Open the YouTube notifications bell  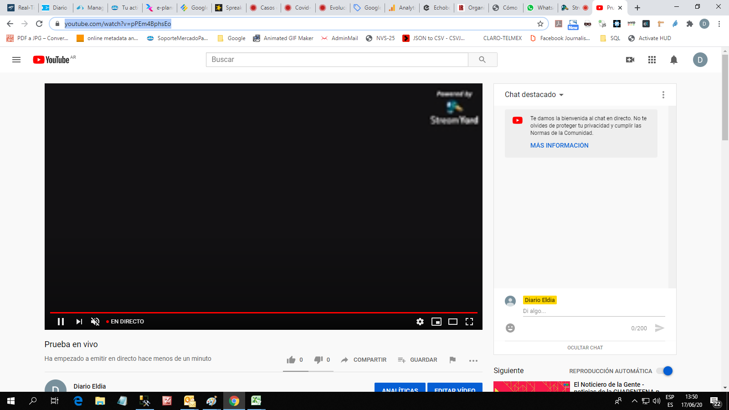(673, 60)
